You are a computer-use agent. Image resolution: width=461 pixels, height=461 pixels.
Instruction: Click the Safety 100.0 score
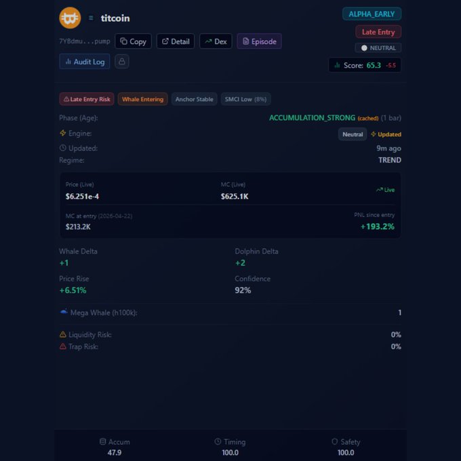346,452
